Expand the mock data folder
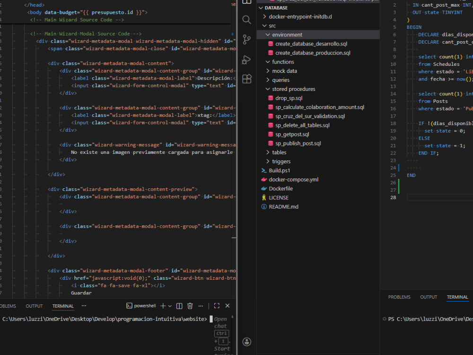Viewport: 473px width, 355px height. (x=268, y=71)
